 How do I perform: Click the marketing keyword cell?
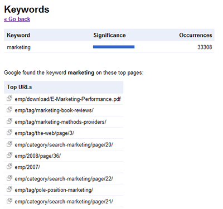[x=18, y=47]
